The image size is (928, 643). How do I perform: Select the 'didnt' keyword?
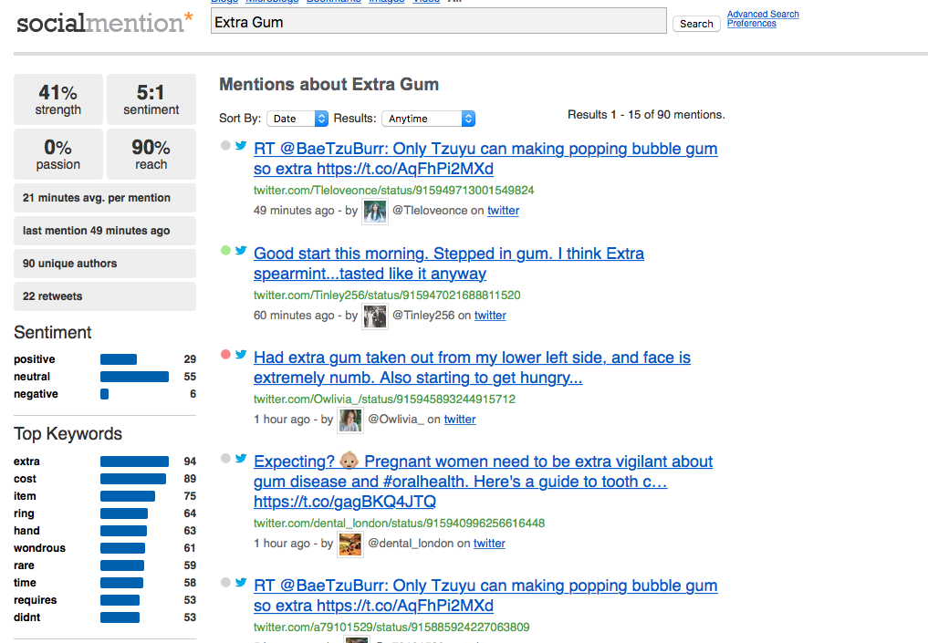pyautogui.click(x=26, y=617)
